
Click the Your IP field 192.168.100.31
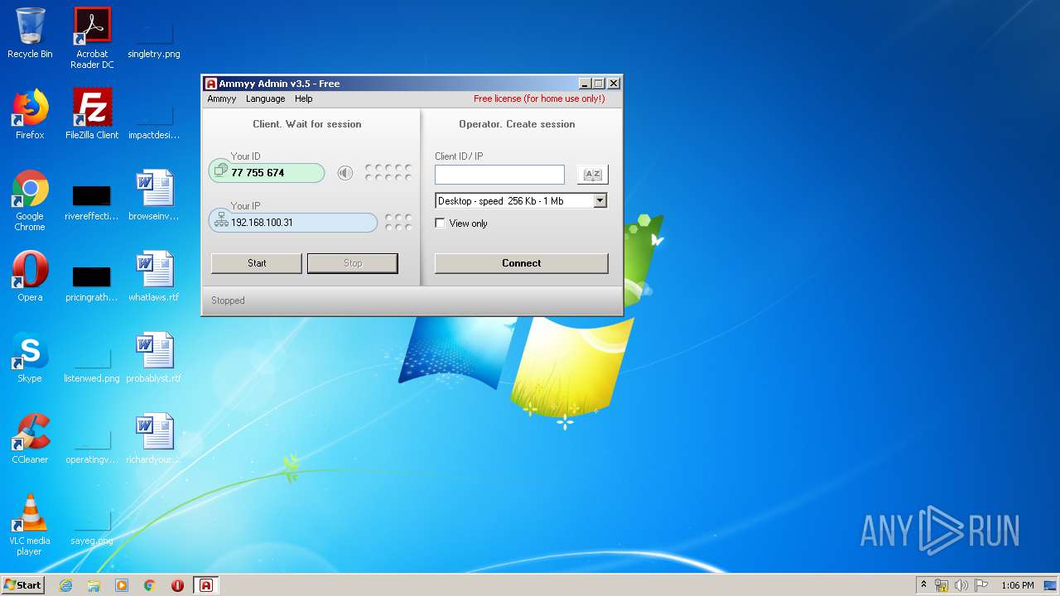pyautogui.click(x=293, y=222)
